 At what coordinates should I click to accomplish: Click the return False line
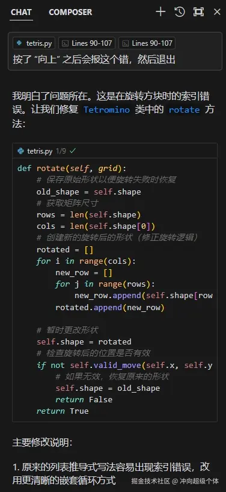coord(84,399)
